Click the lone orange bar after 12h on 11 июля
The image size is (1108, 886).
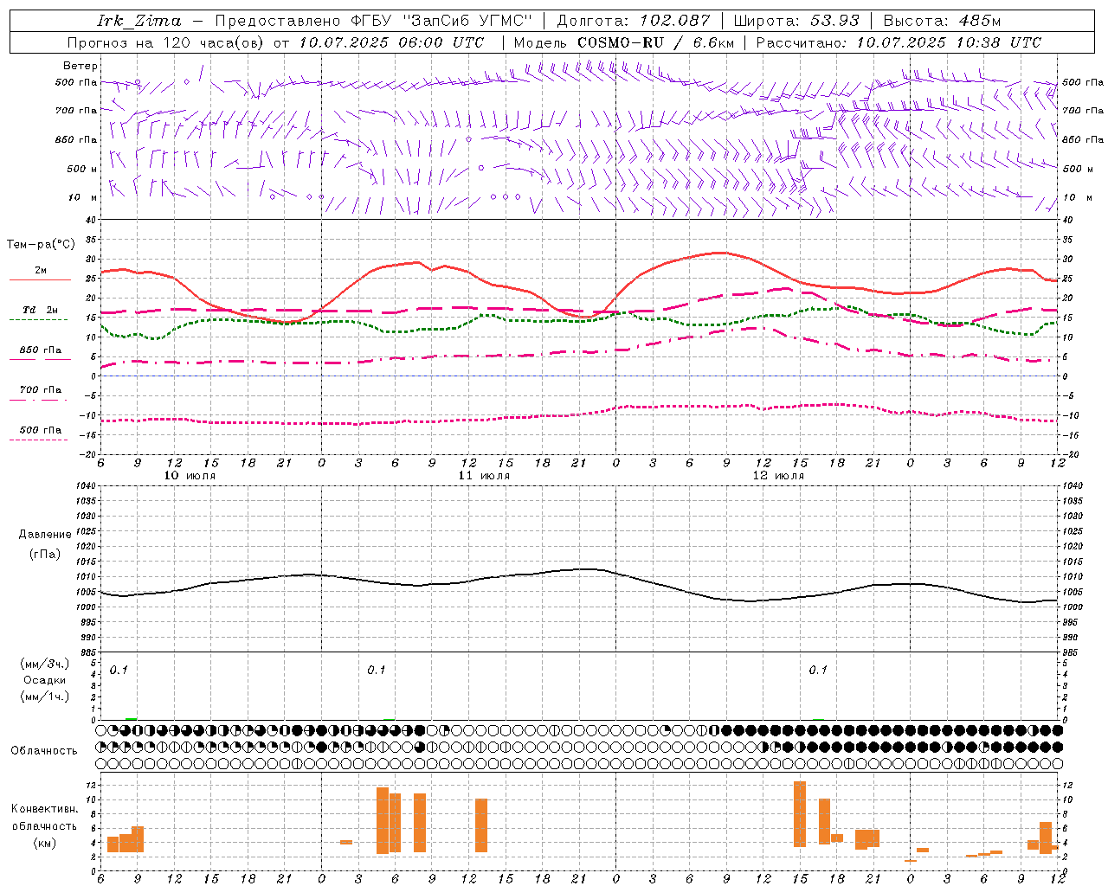481,825
